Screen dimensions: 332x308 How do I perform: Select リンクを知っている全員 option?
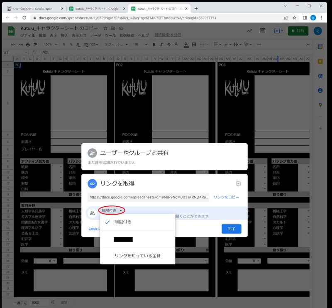[x=137, y=256]
